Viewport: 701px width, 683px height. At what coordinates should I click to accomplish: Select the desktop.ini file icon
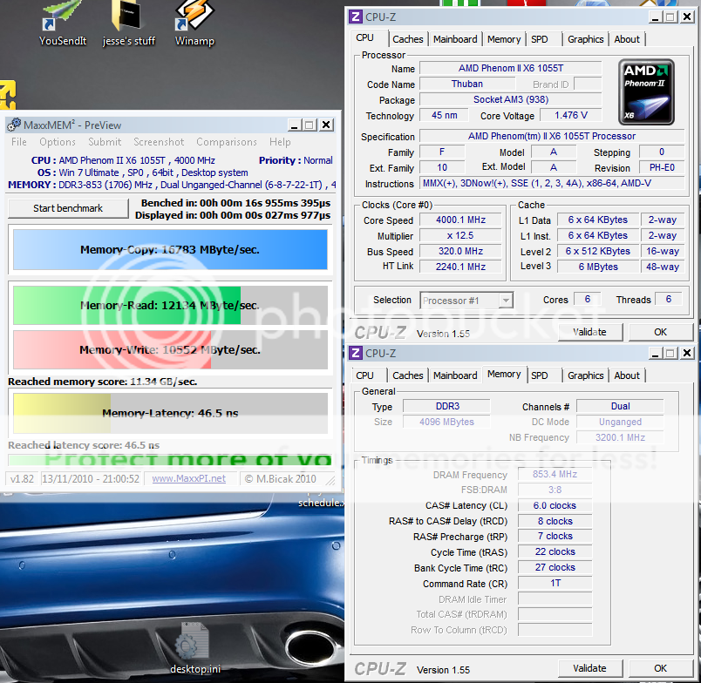point(195,647)
